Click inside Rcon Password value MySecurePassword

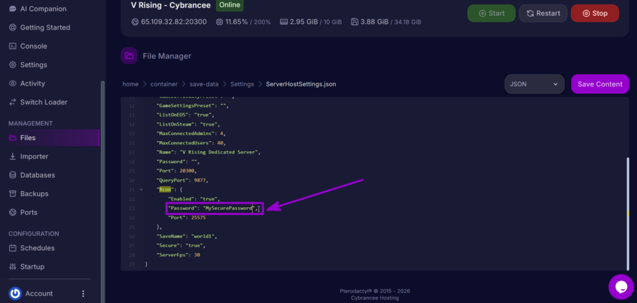[228, 208]
